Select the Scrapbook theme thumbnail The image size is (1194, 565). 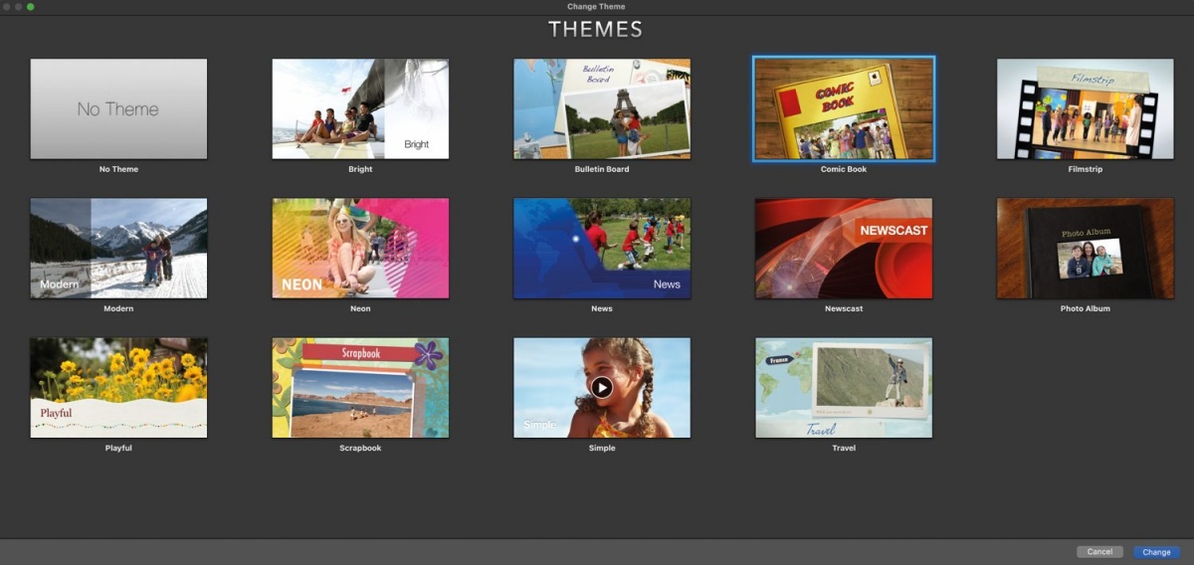click(x=360, y=388)
